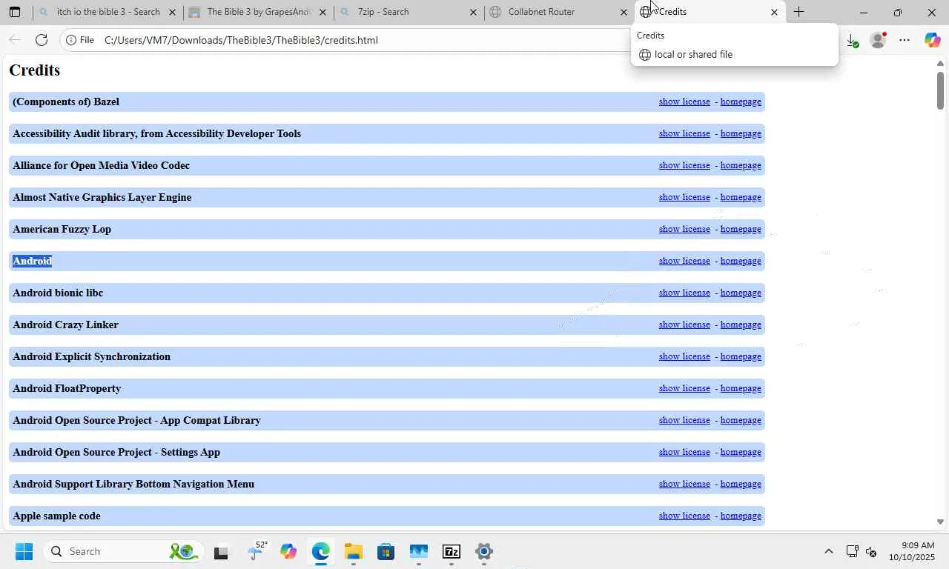Open the browser profile icon
Image resolution: width=949 pixels, height=569 pixels.
879,41
